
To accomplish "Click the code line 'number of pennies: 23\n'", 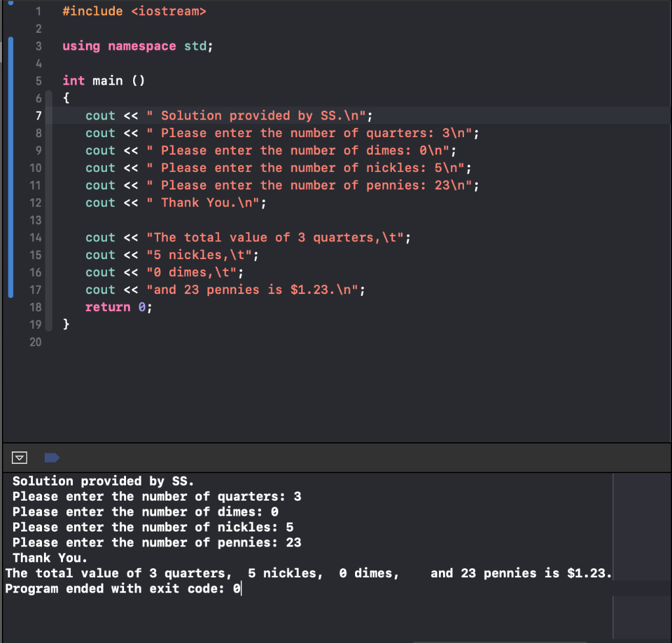I will point(282,186).
